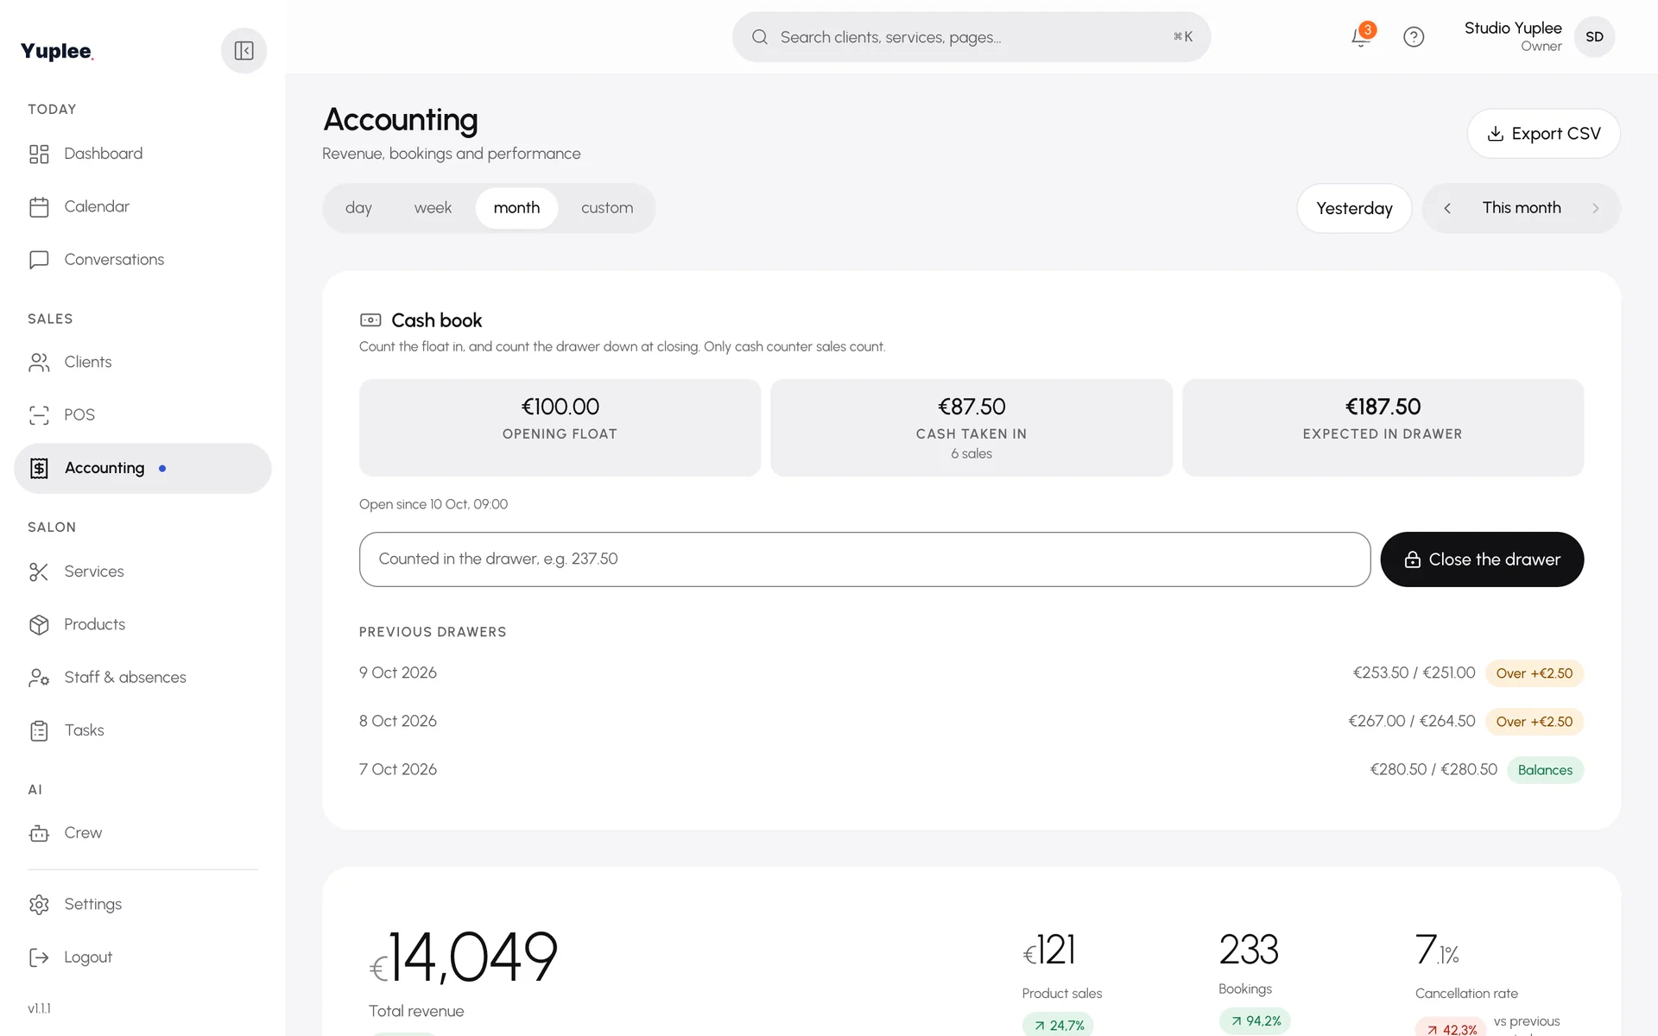The image size is (1658, 1036).
Task: Click the SD profile avatar
Action: tap(1594, 37)
